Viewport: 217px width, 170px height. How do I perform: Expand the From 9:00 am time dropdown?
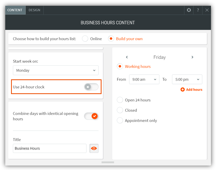click(x=144, y=79)
